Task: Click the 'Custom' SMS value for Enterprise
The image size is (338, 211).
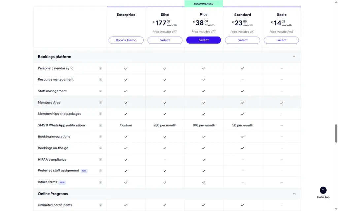Action: coord(126,125)
